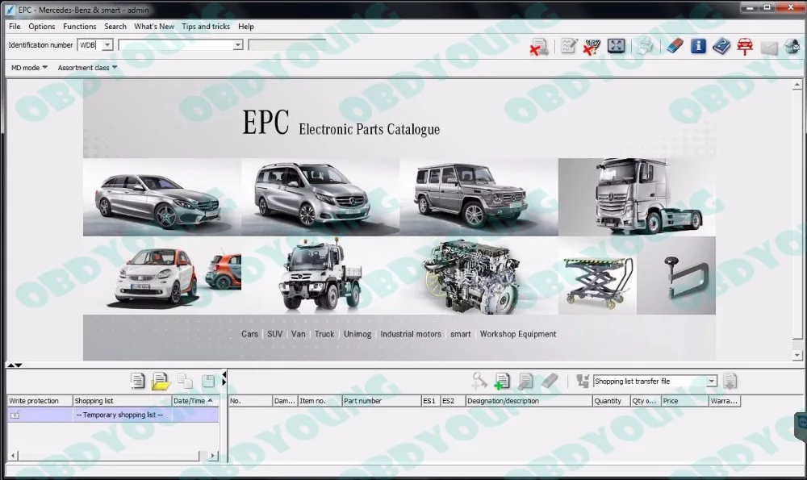Click the silver estate car thumbnail

[161, 197]
